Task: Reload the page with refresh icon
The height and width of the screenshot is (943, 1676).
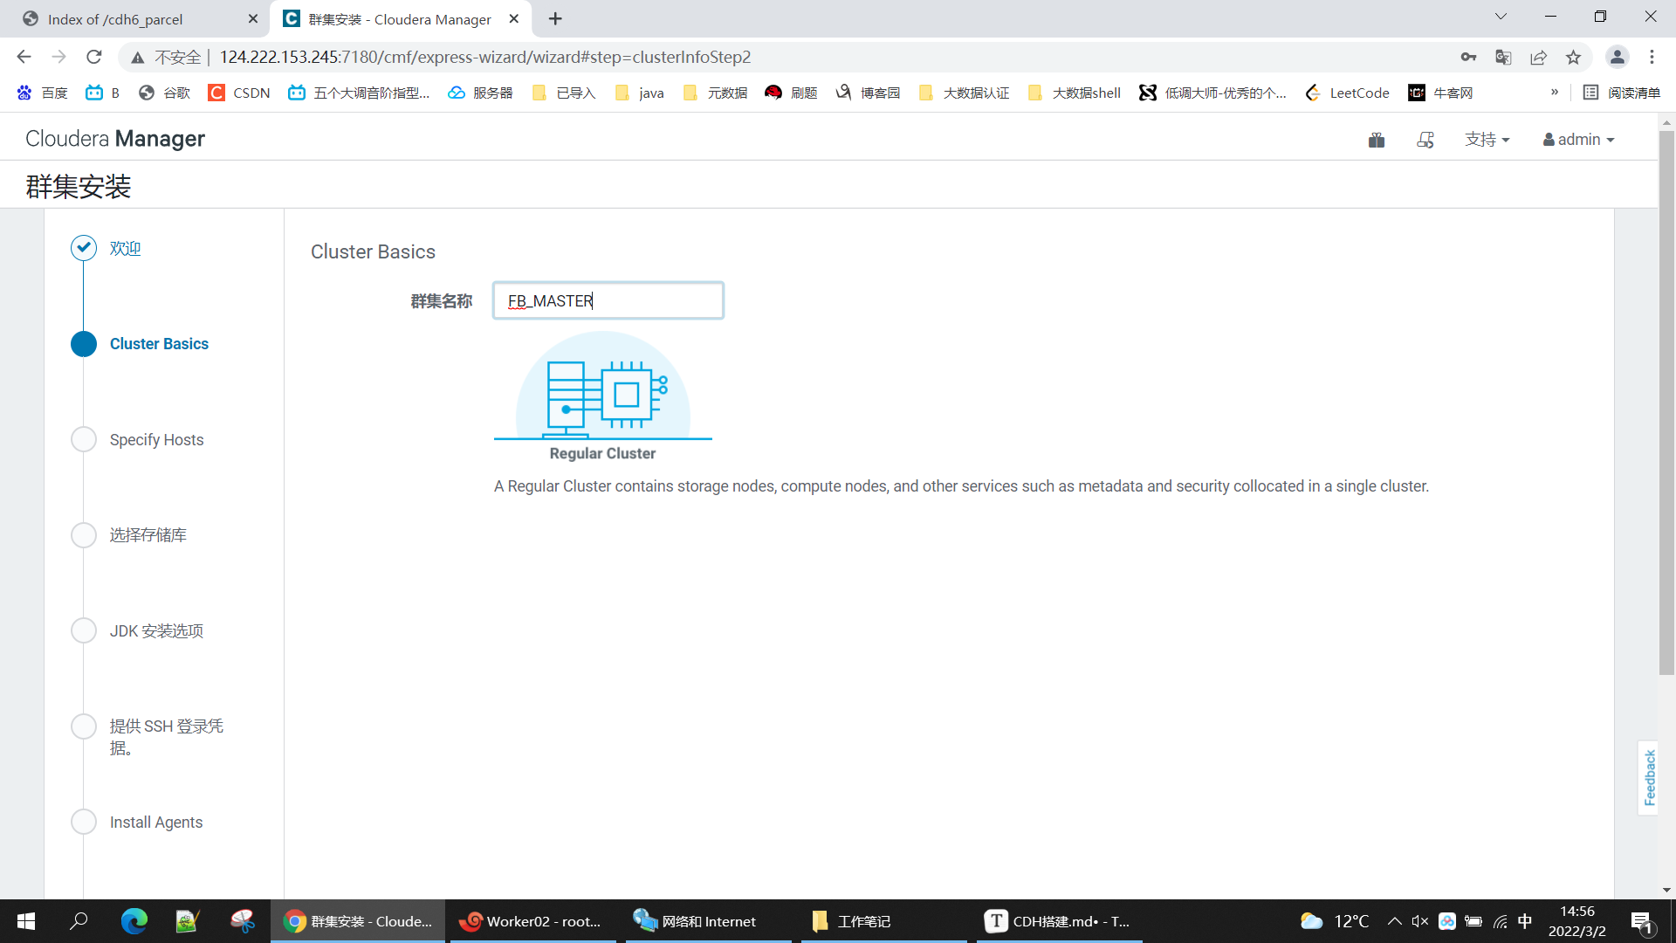Action: pos(94,57)
